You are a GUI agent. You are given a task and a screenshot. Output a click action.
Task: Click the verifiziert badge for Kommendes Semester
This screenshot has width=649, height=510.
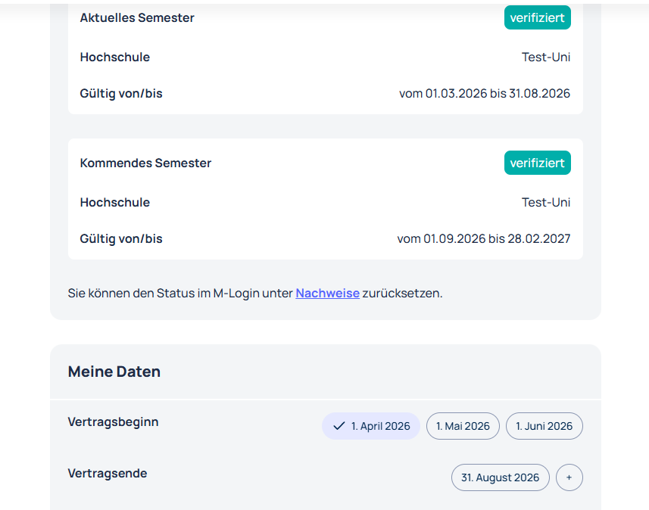537,163
